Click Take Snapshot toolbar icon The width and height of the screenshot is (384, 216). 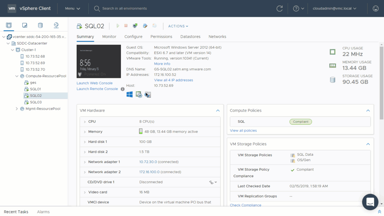(154, 26)
